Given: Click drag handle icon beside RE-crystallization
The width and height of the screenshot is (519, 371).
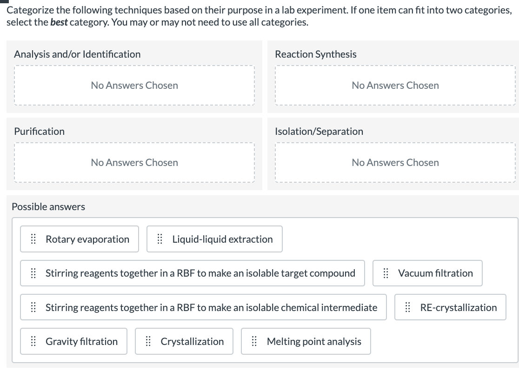Looking at the screenshot, I should coord(408,308).
